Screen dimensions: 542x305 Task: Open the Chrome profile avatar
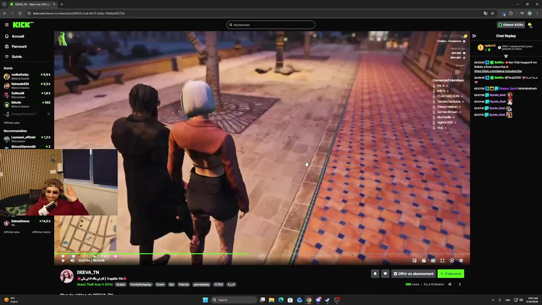click(530, 13)
